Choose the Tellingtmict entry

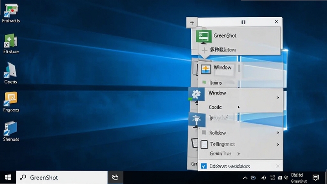(222, 144)
